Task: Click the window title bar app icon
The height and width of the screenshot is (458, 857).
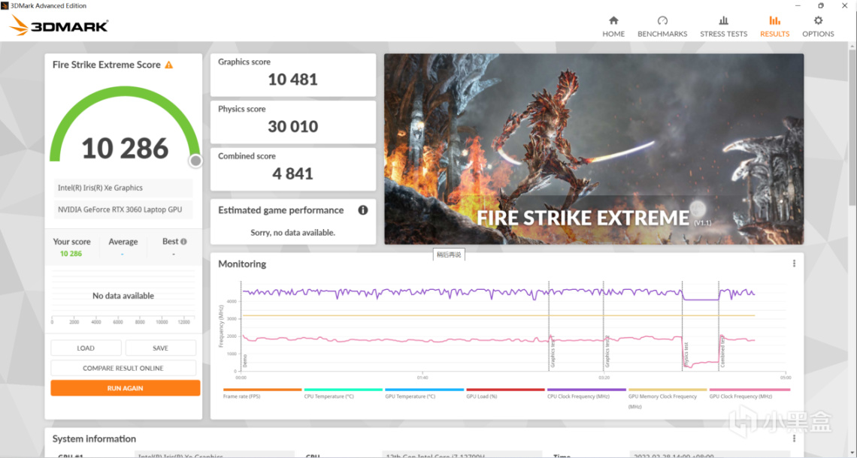Action: point(5,5)
